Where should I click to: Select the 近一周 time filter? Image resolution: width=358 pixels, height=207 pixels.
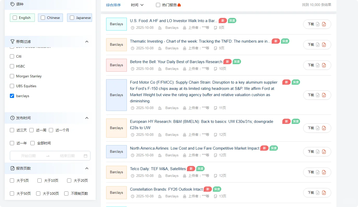click(x=31, y=130)
